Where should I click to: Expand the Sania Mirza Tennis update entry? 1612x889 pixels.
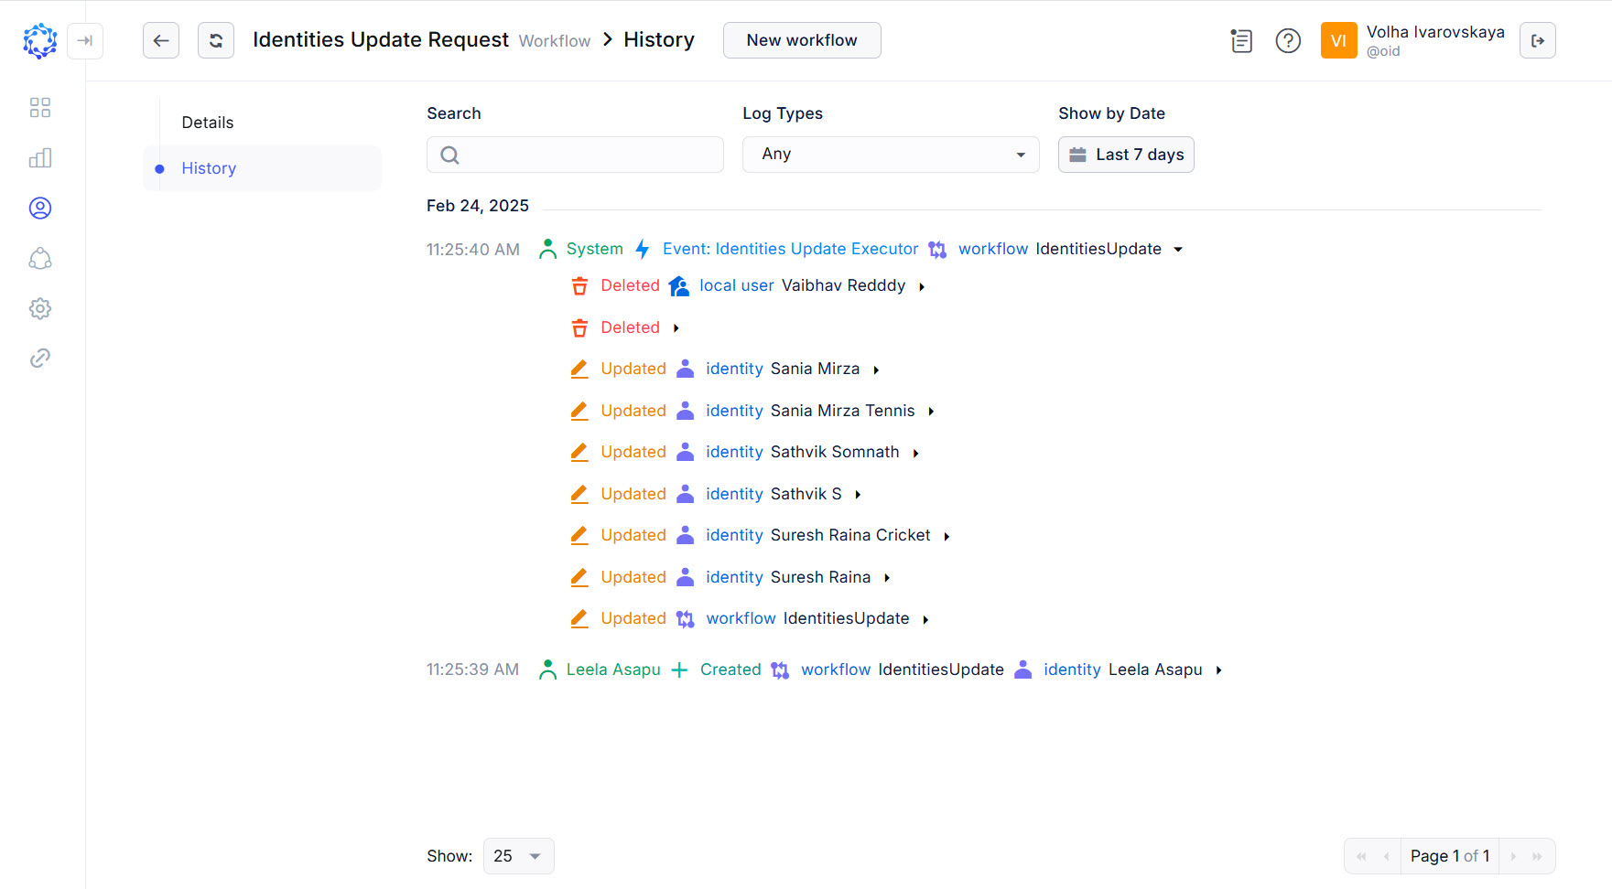(x=931, y=411)
